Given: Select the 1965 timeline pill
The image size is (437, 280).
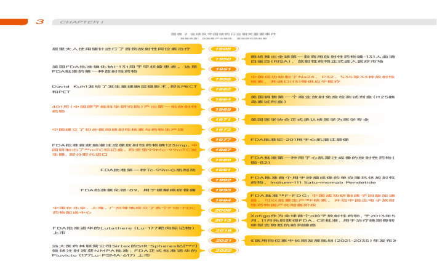Looking at the screenshot, I should 223,110.
